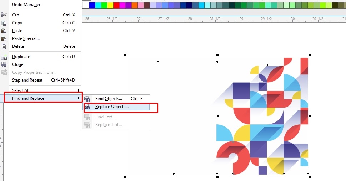Pick the white swatch in the palette

pos(86,5)
